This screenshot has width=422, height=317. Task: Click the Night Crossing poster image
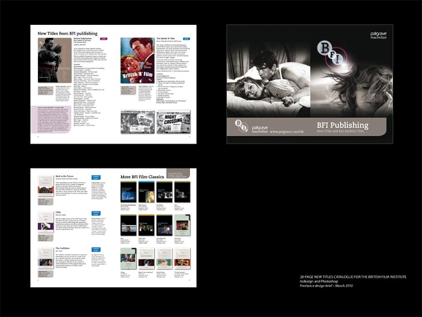pos(173,122)
